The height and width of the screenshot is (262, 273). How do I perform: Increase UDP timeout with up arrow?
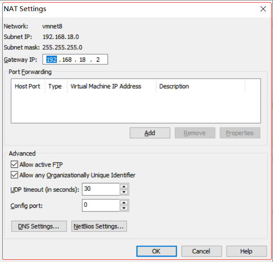(x=124, y=187)
